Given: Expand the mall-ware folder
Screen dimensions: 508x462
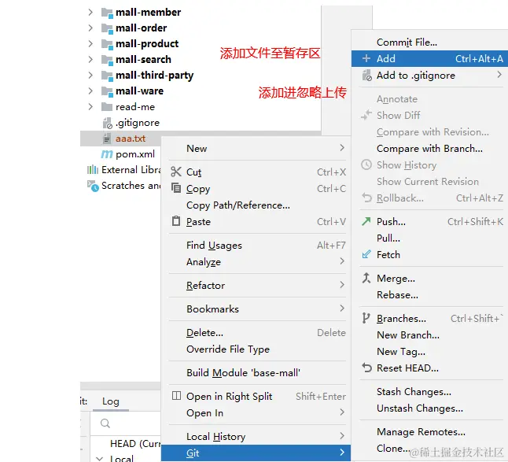Looking at the screenshot, I should pyautogui.click(x=90, y=91).
